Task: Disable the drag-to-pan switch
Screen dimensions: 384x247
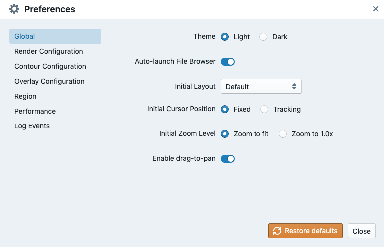Action: point(228,159)
